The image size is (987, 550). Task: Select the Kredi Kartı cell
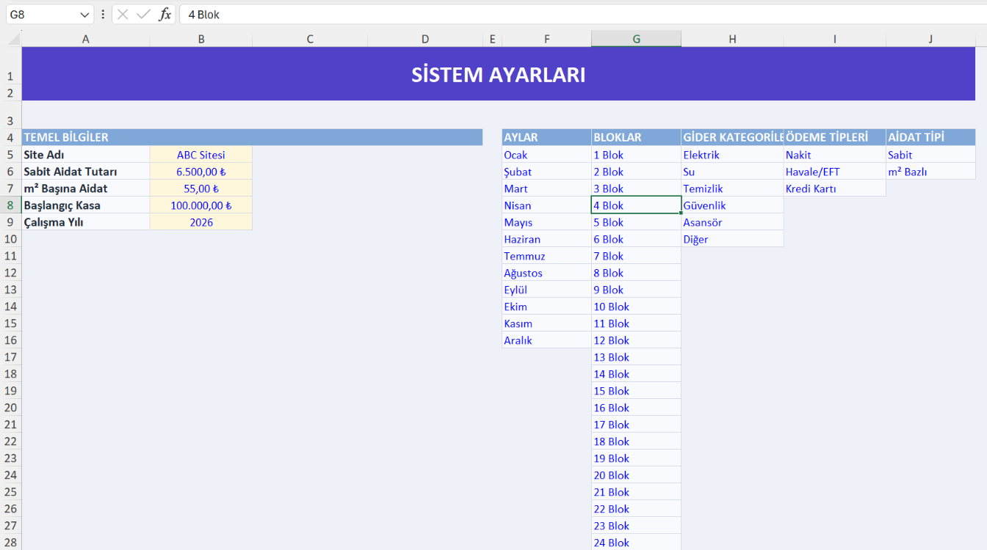coord(835,188)
